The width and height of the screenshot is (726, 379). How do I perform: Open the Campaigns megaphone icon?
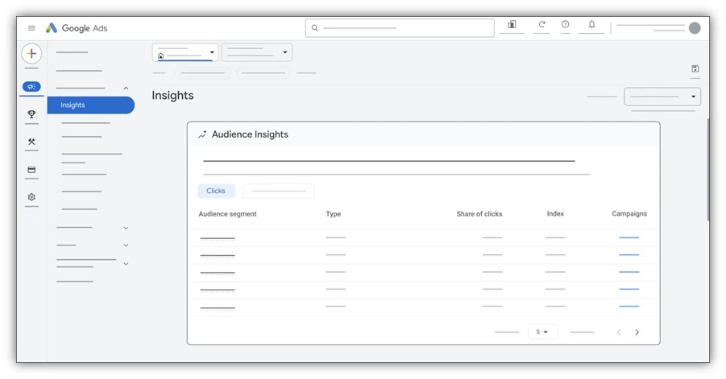[31, 86]
